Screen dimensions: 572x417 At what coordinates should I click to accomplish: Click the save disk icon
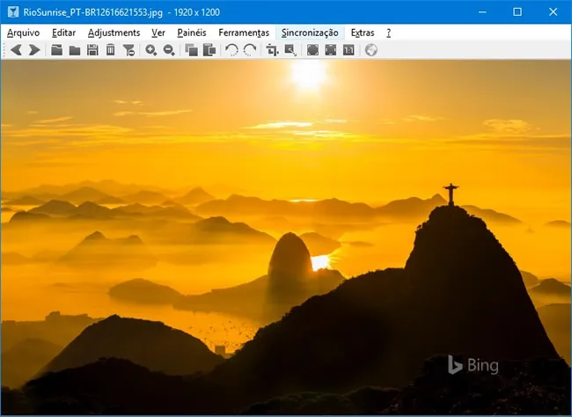[x=92, y=50]
